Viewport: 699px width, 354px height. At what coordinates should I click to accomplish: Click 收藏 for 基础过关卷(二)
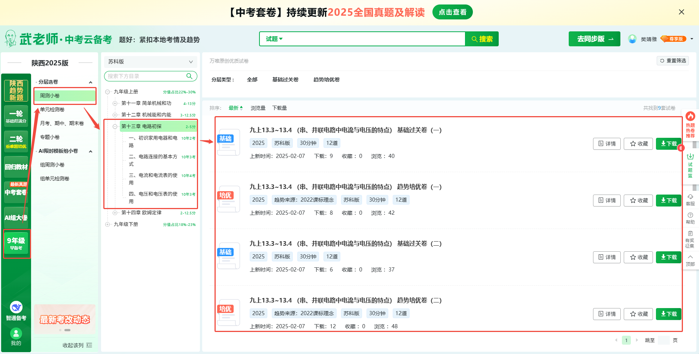point(638,257)
